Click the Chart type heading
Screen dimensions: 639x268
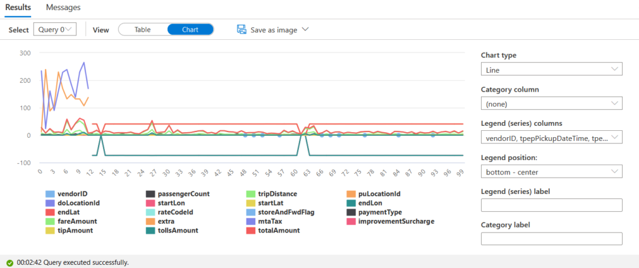[x=499, y=55]
